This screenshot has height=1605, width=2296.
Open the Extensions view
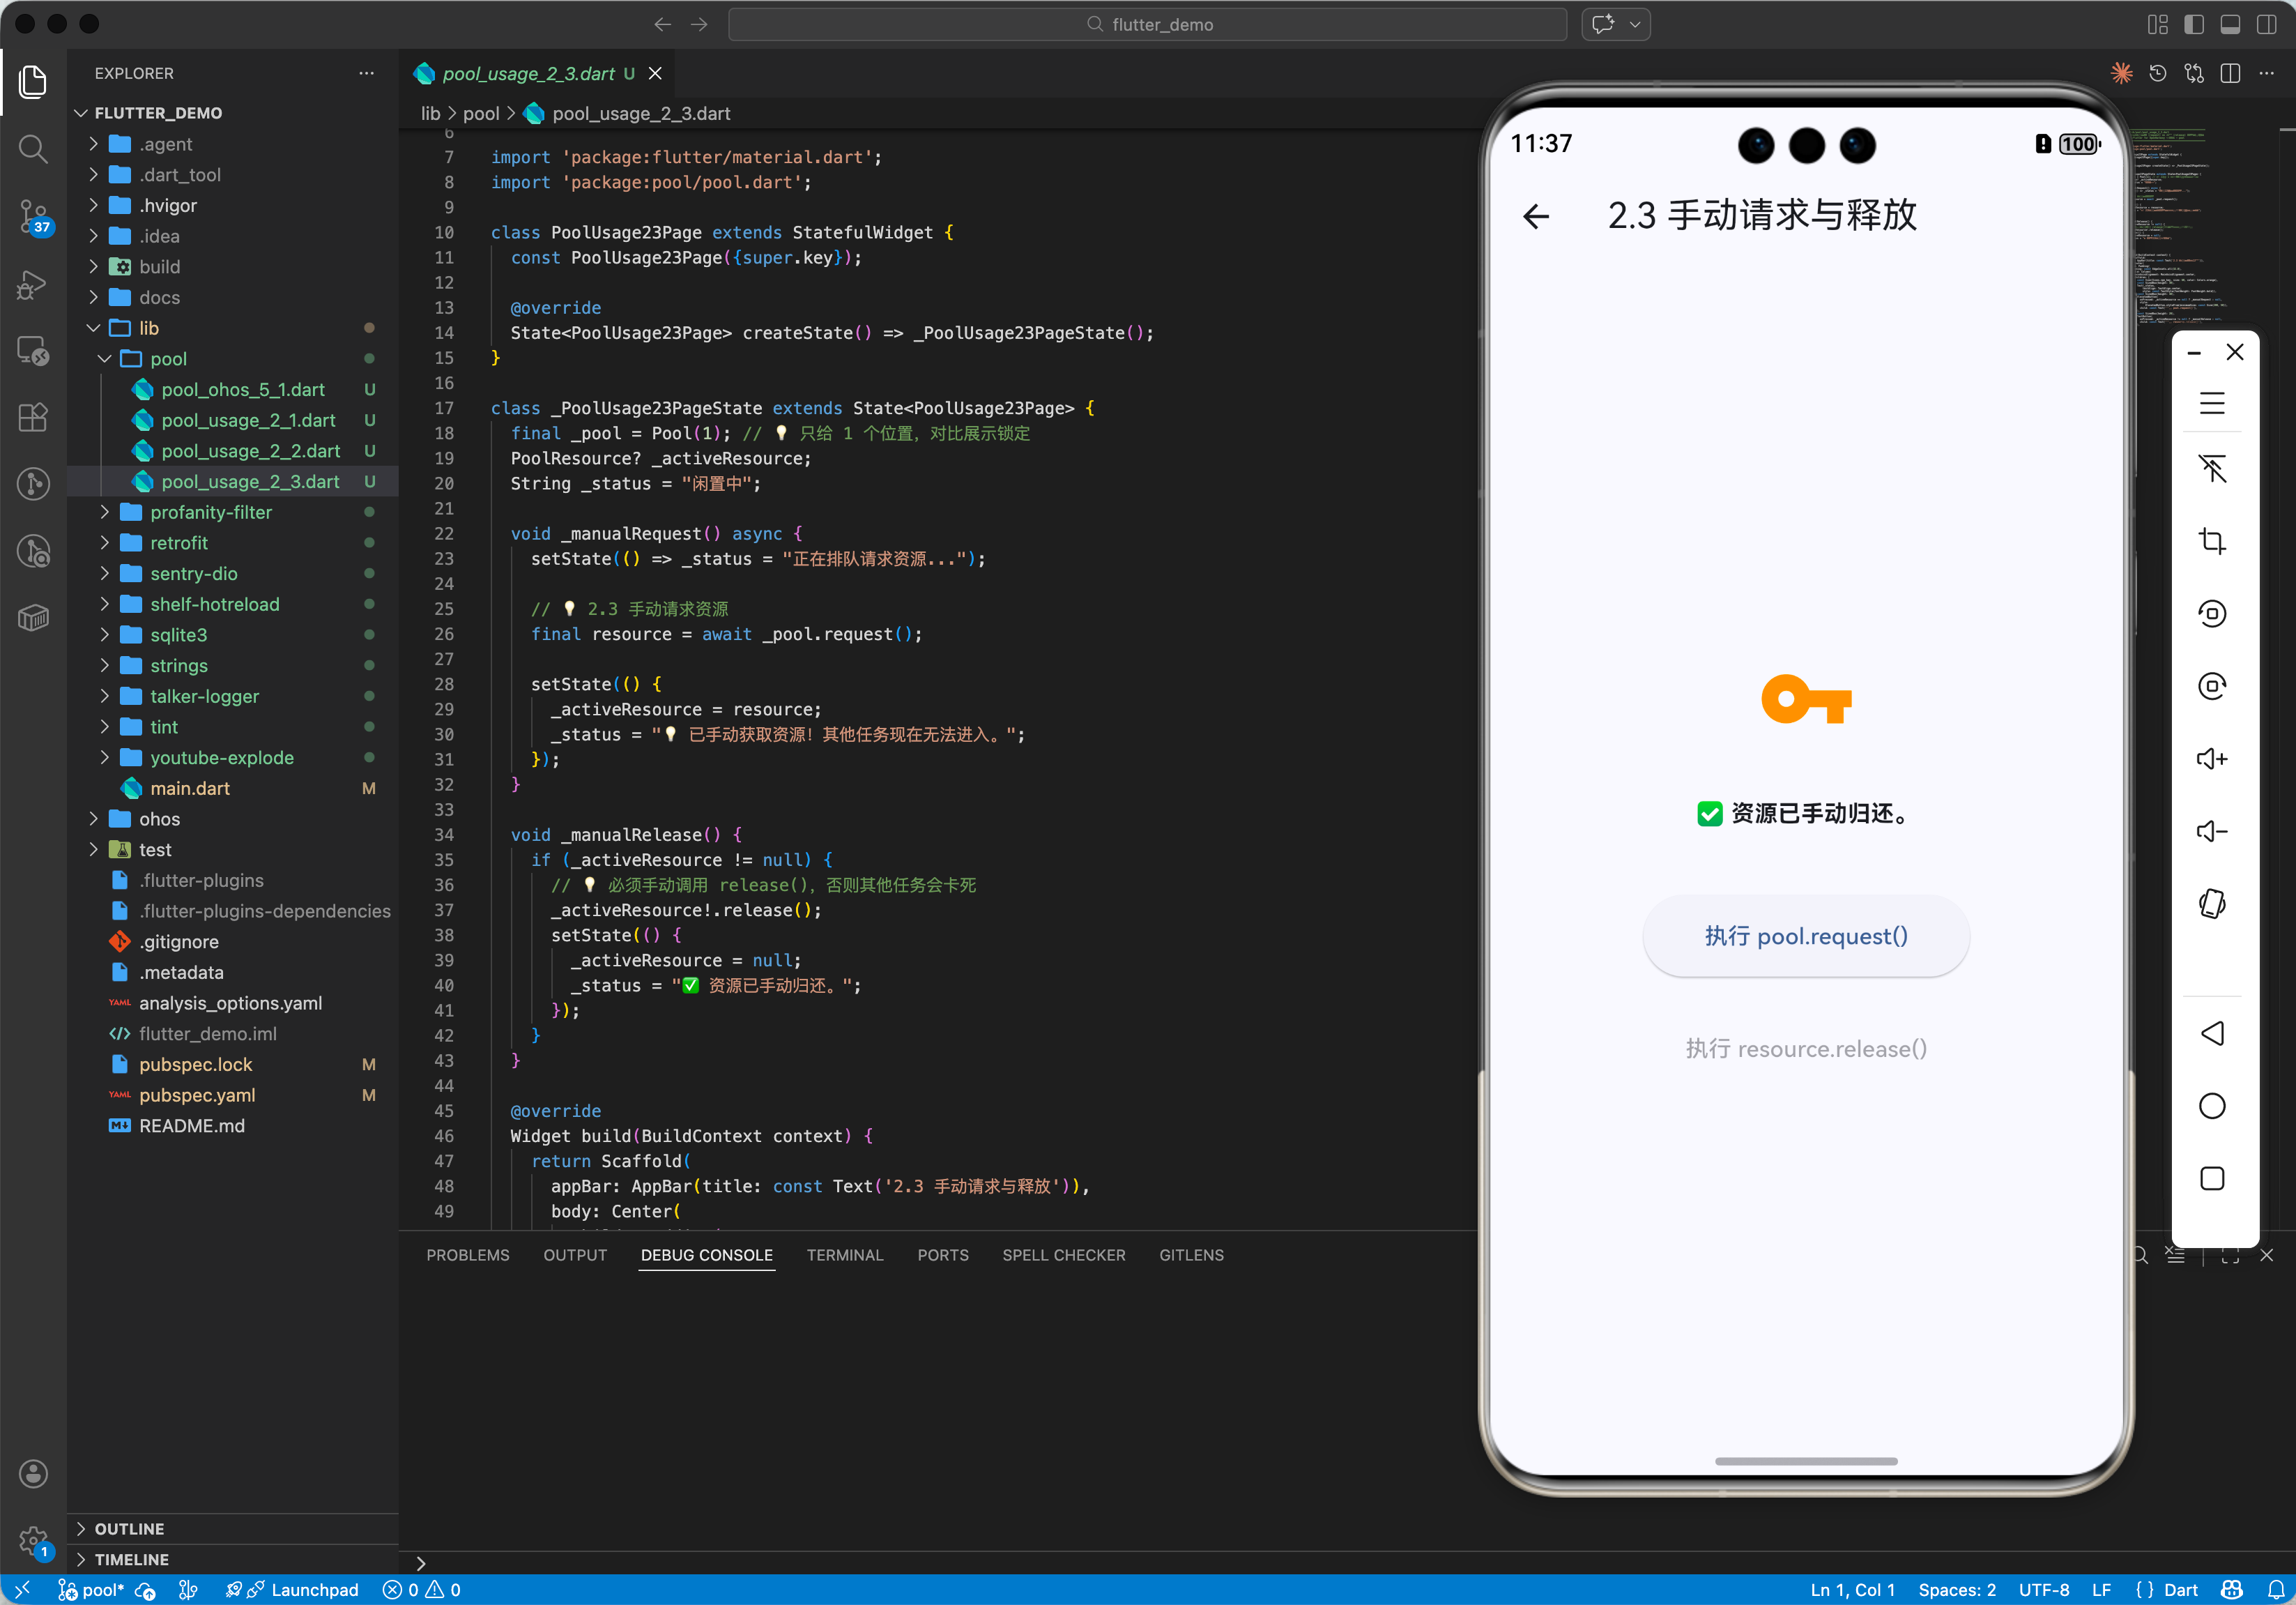[x=32, y=416]
